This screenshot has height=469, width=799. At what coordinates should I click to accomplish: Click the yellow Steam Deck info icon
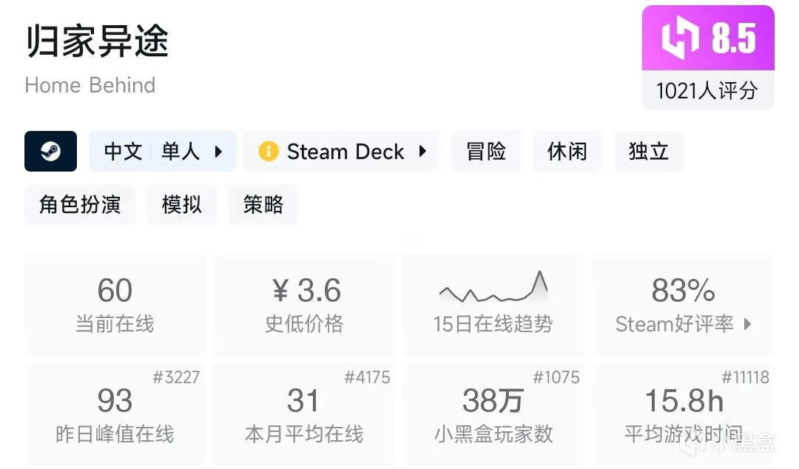[268, 152]
